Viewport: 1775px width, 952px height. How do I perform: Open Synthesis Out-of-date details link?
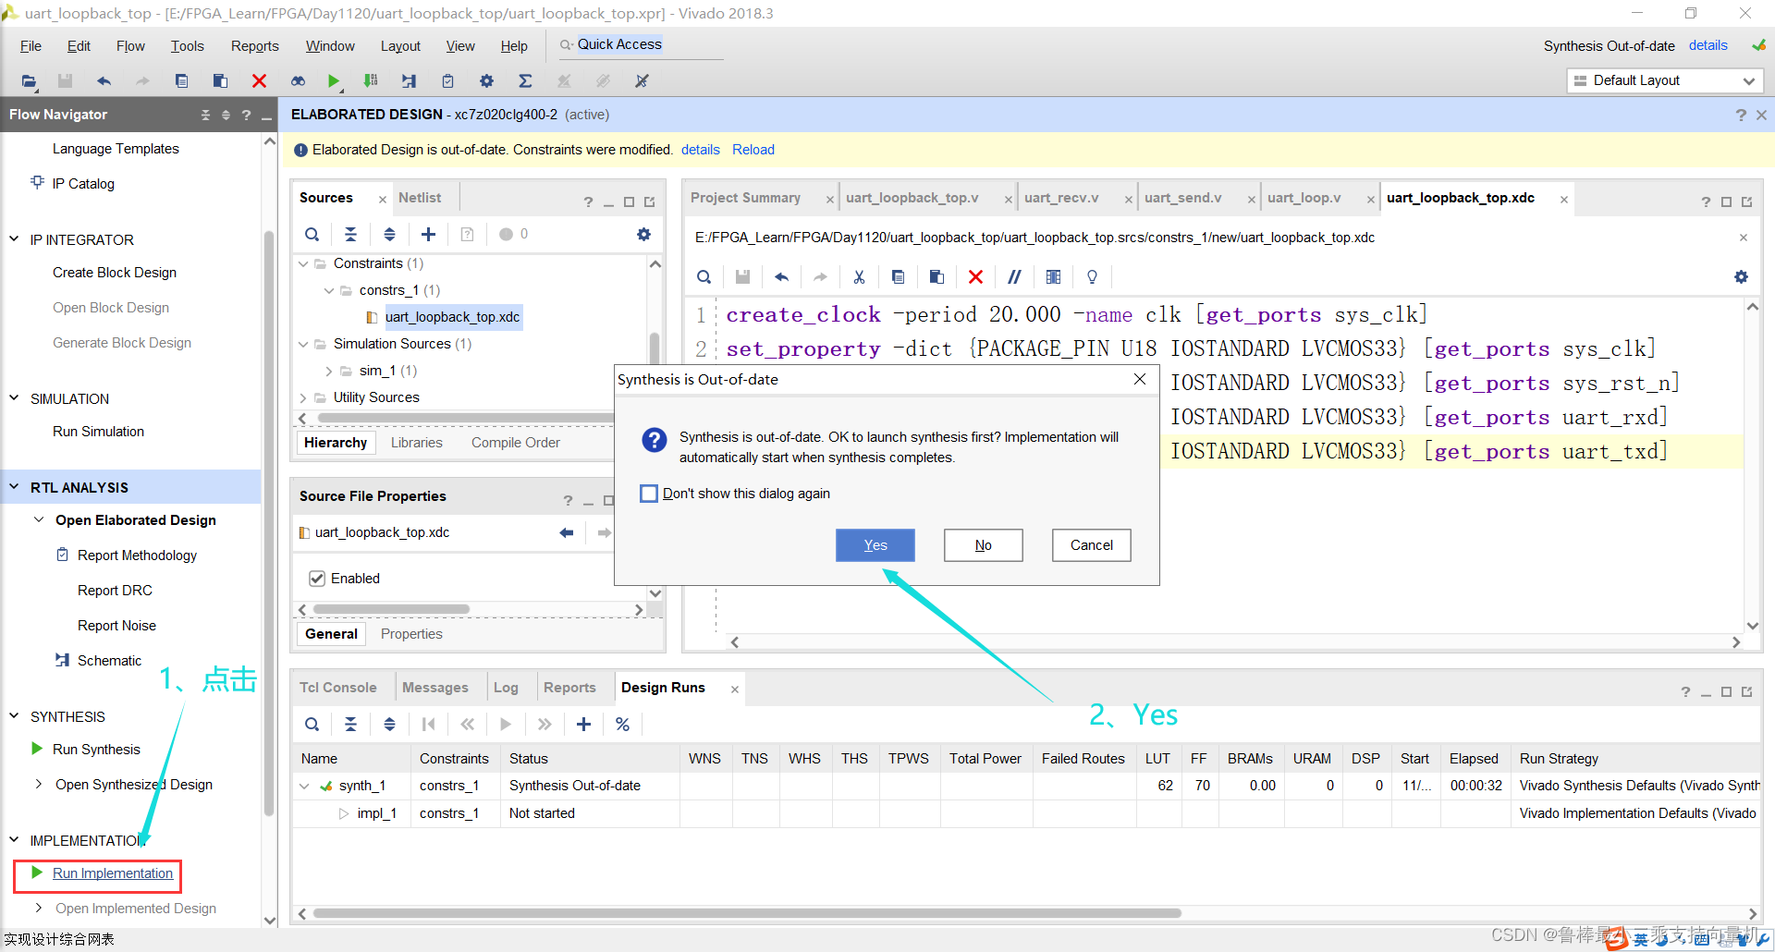tap(1708, 45)
